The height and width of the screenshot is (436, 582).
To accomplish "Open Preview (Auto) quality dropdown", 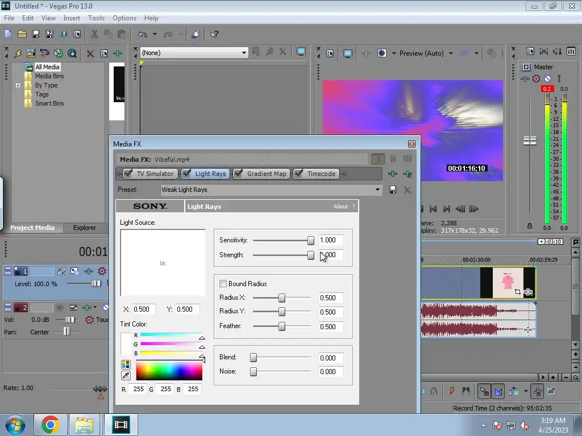I will click(x=451, y=53).
